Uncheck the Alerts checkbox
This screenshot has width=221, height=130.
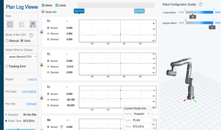point(43,5)
